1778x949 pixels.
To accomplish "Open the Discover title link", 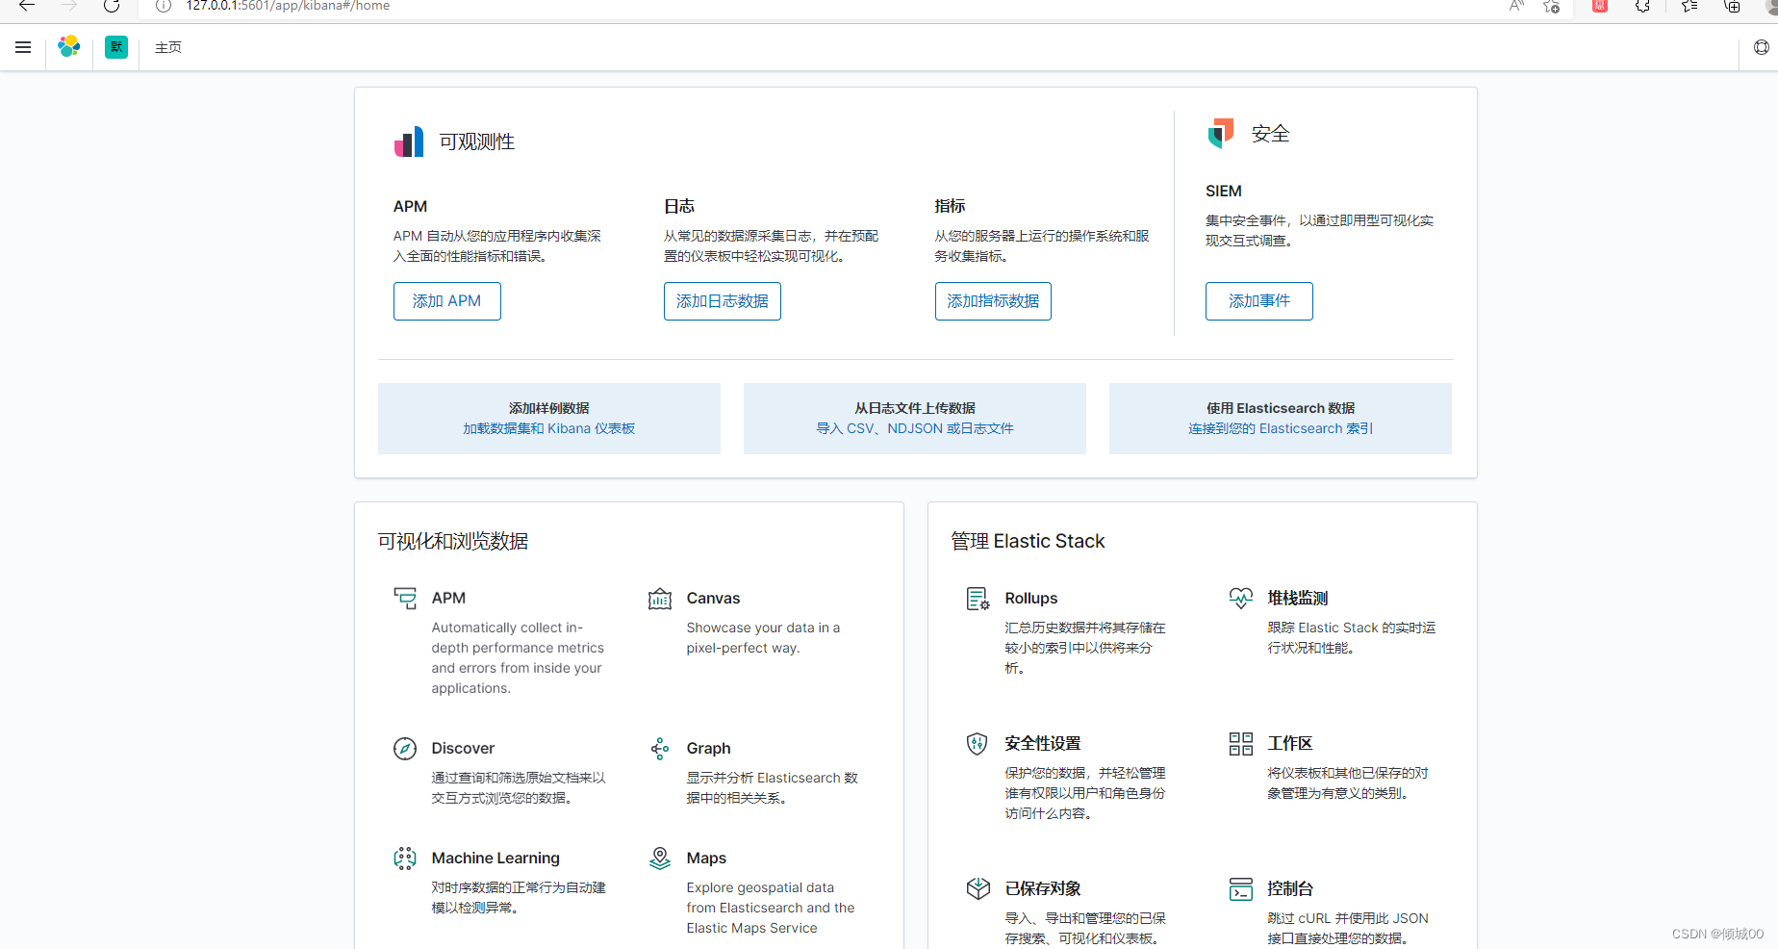I will (x=463, y=749).
